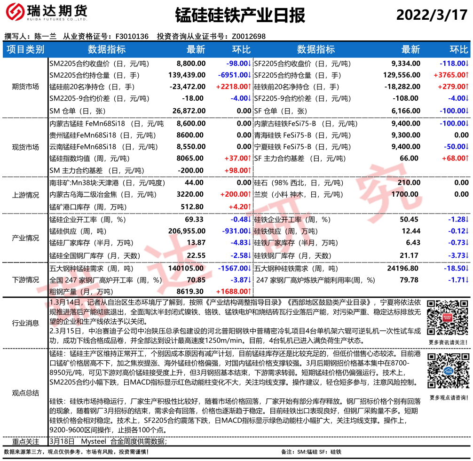Click the 行业消息 section heading
Viewport: 473px width, 461px height.
click(x=25, y=323)
